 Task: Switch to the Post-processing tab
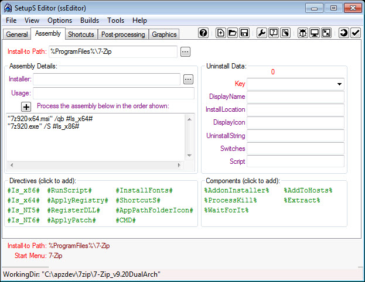pyautogui.click(x=123, y=35)
